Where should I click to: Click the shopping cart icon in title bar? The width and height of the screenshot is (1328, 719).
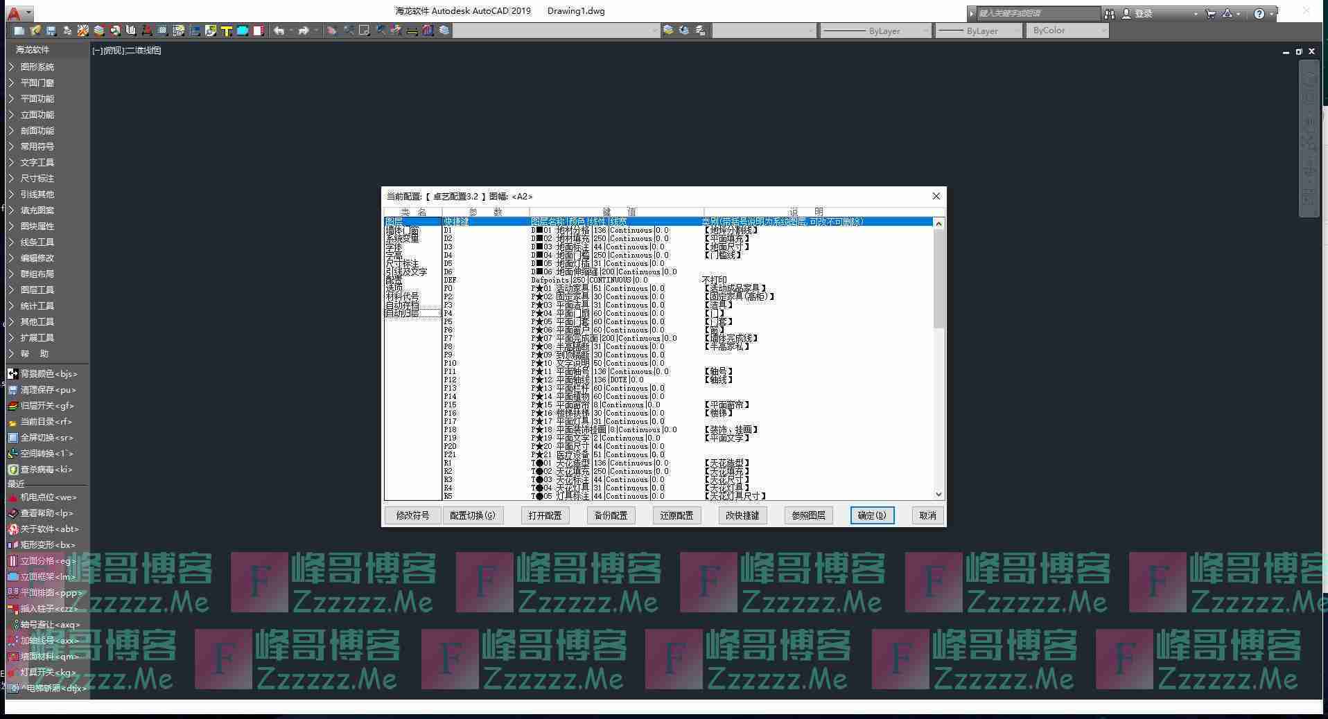point(1210,13)
